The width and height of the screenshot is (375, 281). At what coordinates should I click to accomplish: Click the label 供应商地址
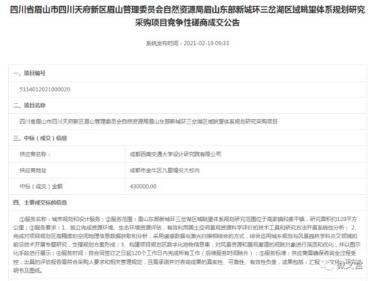coord(33,170)
